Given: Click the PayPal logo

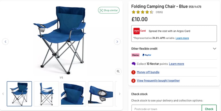Looking at the screenshot, I should click(147, 55).
